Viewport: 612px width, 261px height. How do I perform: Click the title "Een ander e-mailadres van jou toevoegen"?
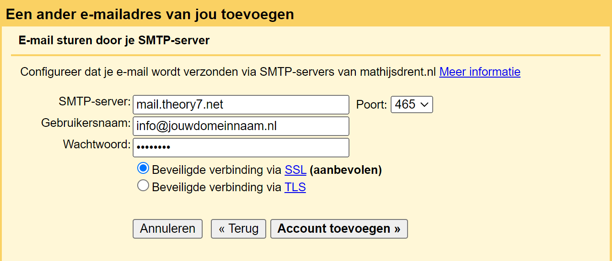click(150, 14)
